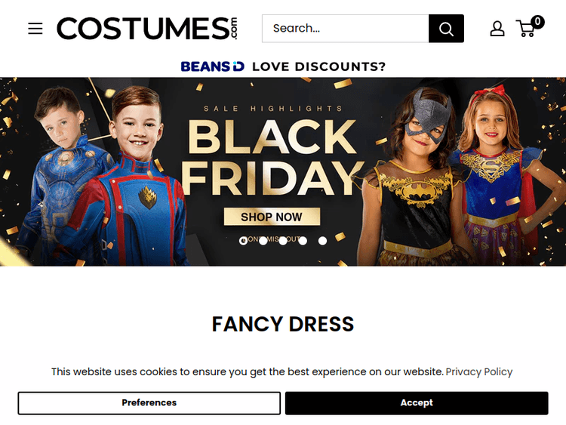The height and width of the screenshot is (425, 566).
Task: Select the third carousel slide dot
Action: point(282,241)
